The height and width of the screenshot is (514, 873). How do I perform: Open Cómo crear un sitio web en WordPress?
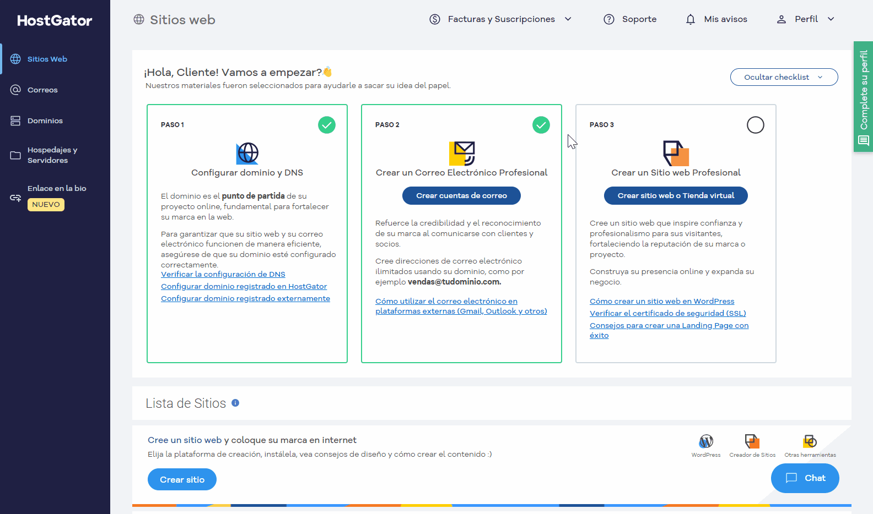point(662,301)
